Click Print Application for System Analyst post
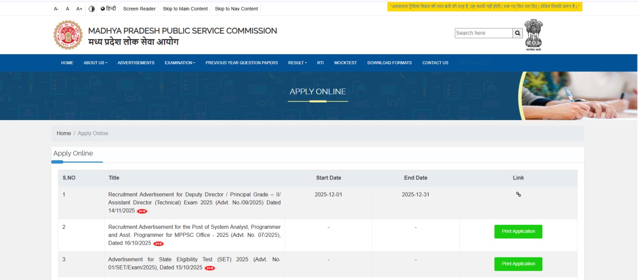The width and height of the screenshot is (638, 280). click(x=518, y=232)
